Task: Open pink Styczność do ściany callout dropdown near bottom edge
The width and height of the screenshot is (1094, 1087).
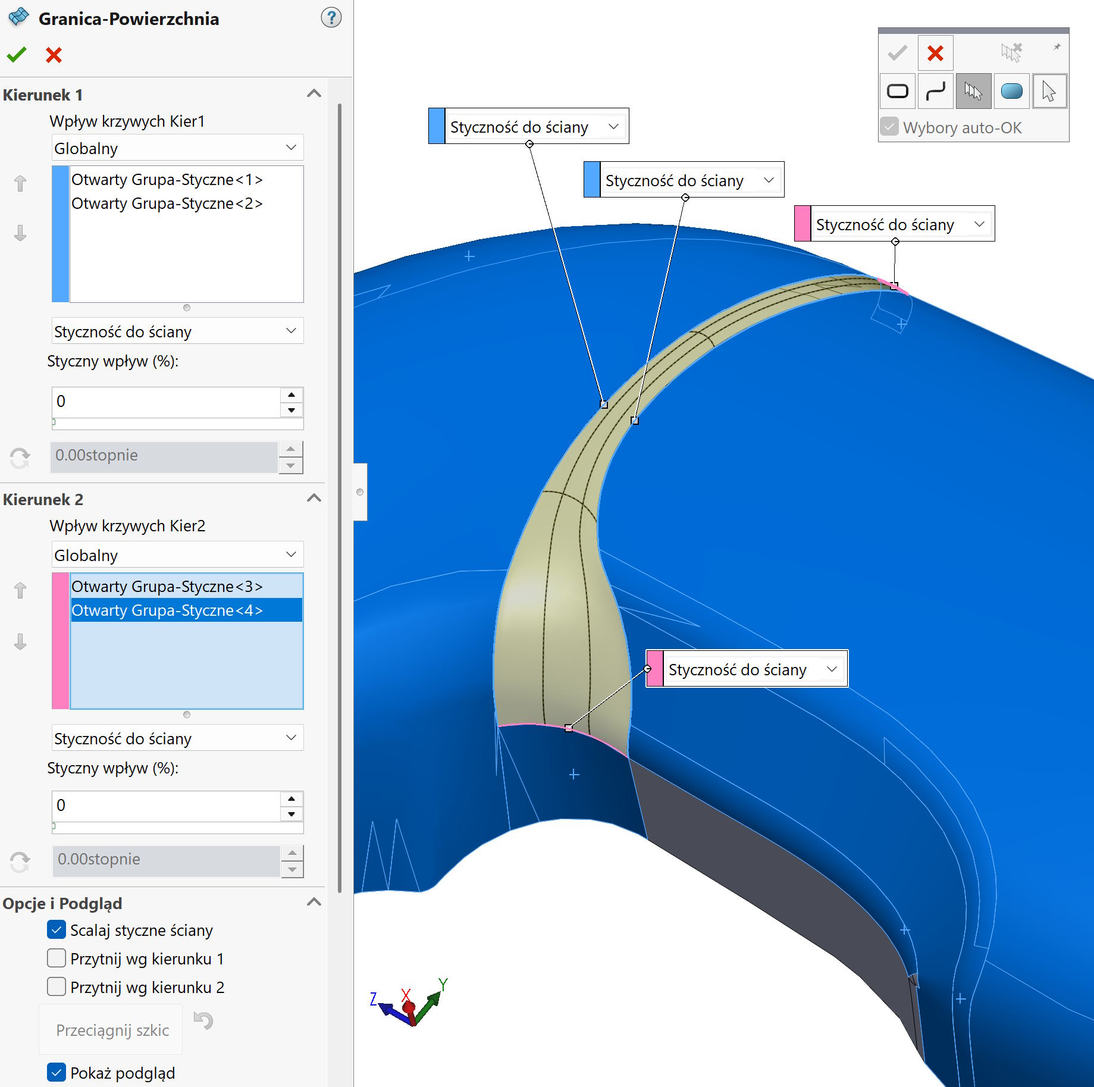Action: point(832,669)
